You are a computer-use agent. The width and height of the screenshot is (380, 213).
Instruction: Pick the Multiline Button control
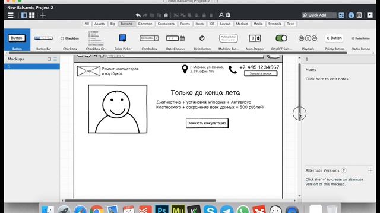click(229, 40)
